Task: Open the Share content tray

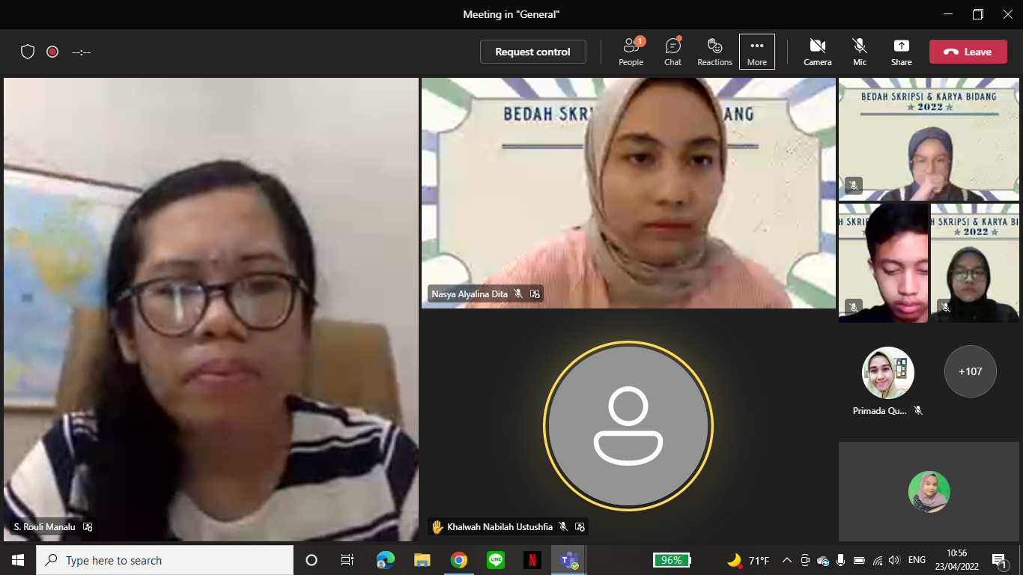Action: (901, 52)
